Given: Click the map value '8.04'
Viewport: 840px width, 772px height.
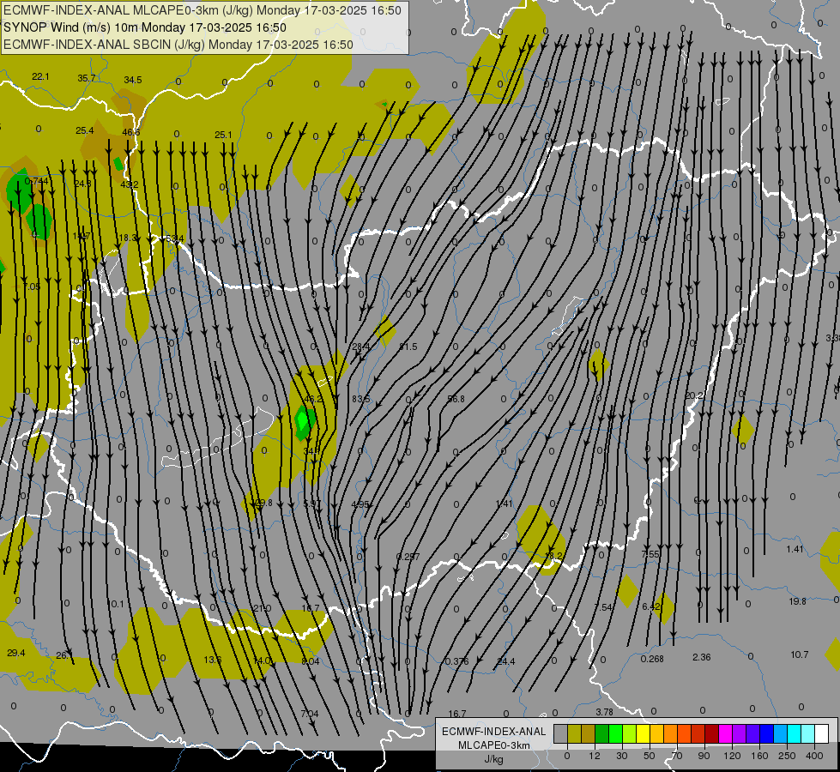Looking at the screenshot, I should [x=311, y=661].
